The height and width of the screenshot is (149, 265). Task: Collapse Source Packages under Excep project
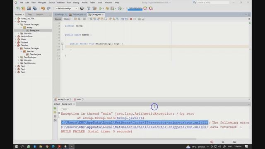[18, 24]
